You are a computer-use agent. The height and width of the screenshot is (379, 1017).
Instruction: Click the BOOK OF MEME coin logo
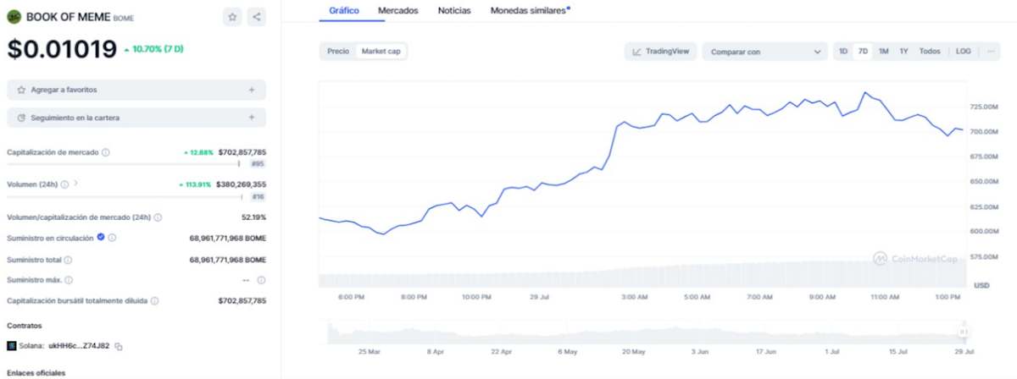14,16
